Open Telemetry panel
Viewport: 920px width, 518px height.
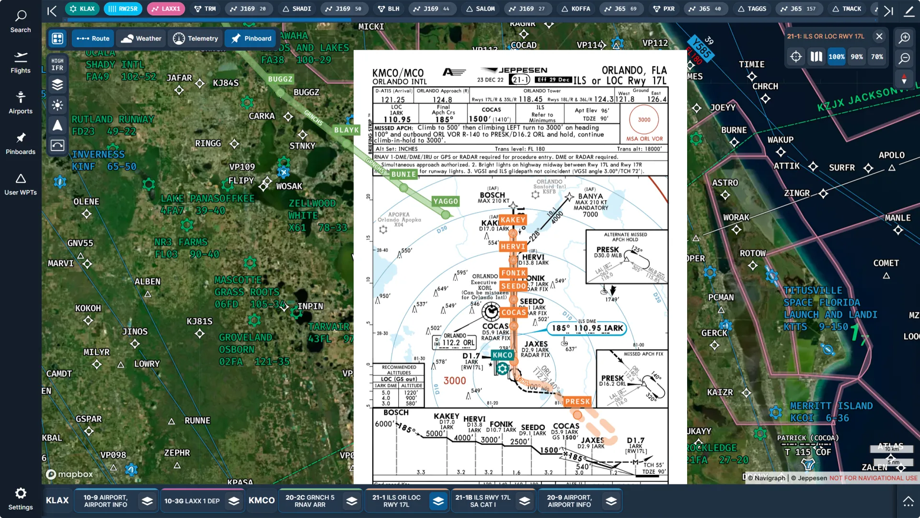click(195, 38)
